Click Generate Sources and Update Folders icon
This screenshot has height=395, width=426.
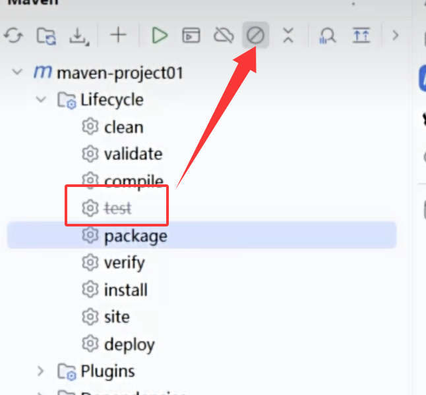[x=46, y=36]
